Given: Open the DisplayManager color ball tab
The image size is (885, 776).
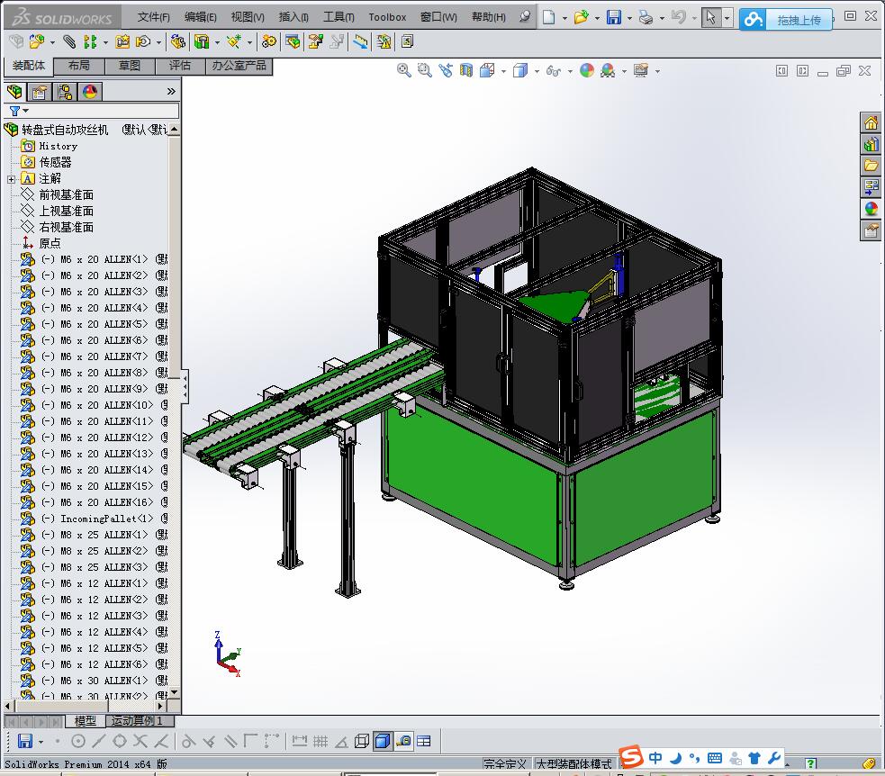Looking at the screenshot, I should tap(90, 92).
